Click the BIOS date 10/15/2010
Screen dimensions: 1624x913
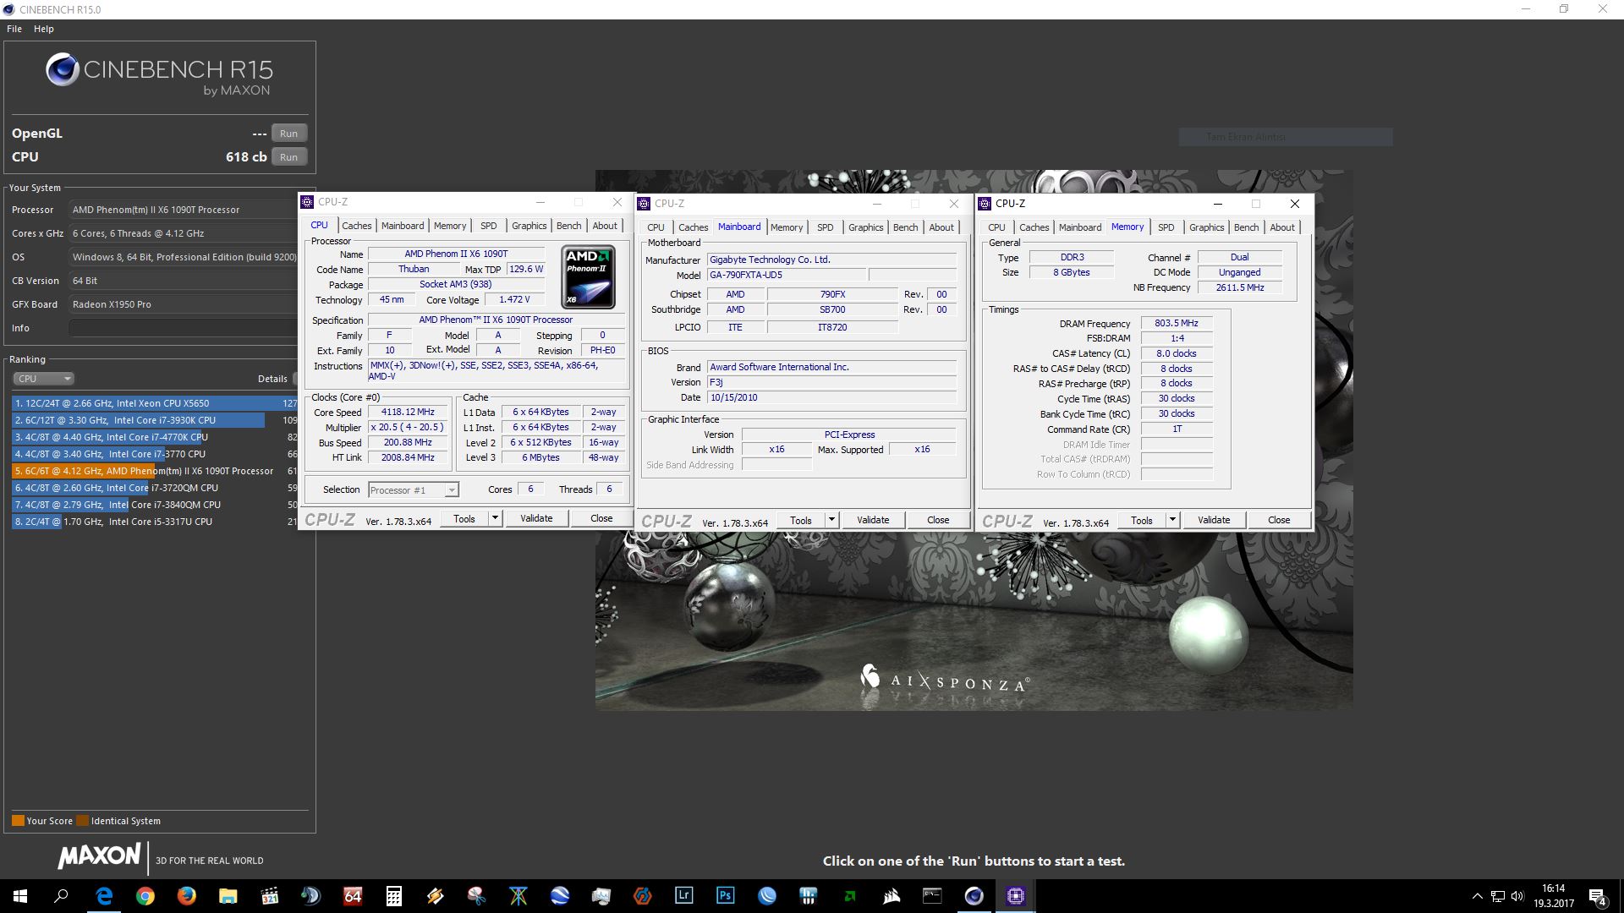point(831,397)
